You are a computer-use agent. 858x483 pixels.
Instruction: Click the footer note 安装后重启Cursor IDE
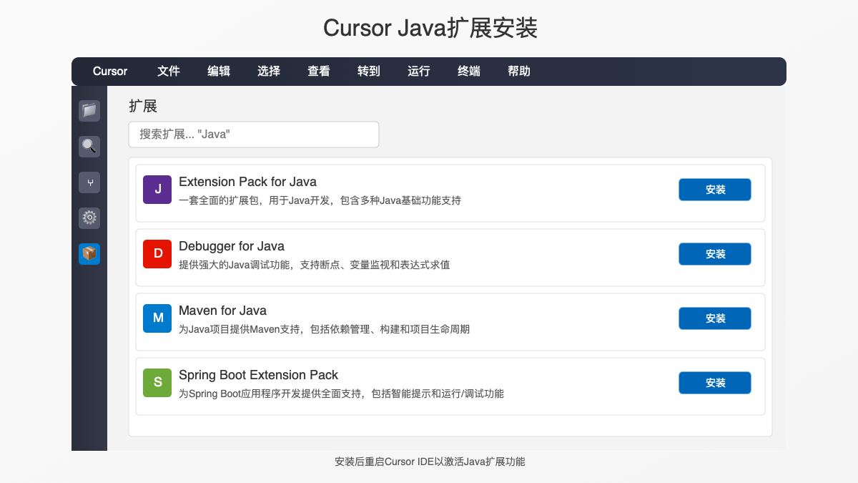click(x=430, y=462)
